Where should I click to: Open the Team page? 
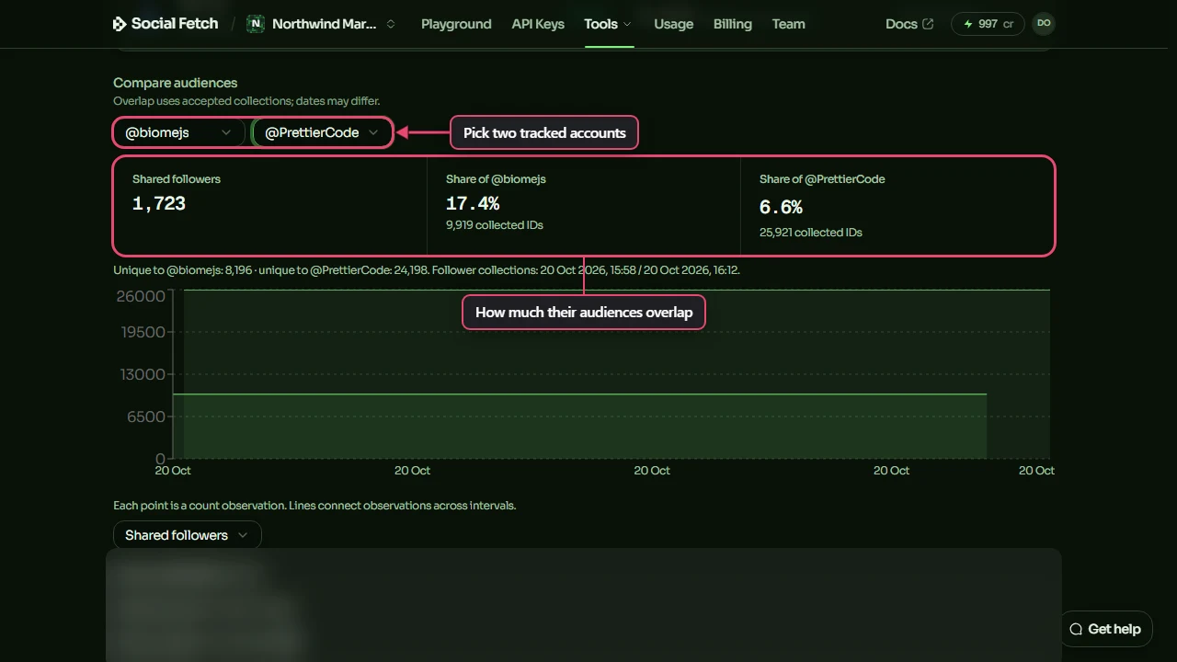[x=788, y=24]
